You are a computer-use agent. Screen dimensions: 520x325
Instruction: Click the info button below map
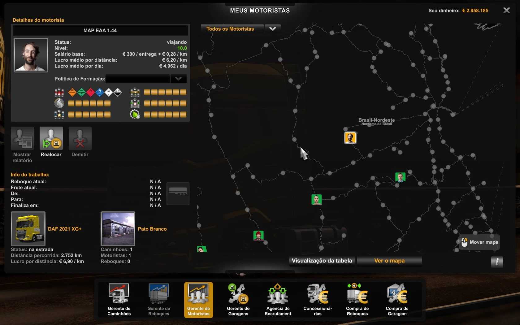pyautogui.click(x=497, y=262)
